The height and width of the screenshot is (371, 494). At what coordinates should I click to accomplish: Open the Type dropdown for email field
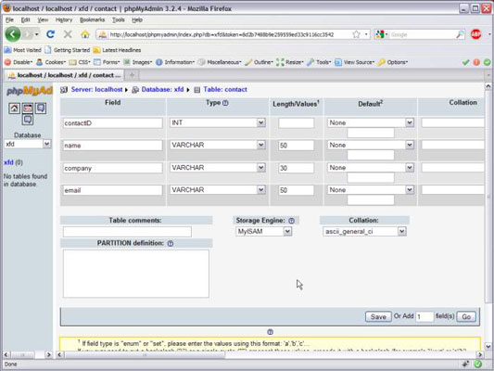click(218, 190)
